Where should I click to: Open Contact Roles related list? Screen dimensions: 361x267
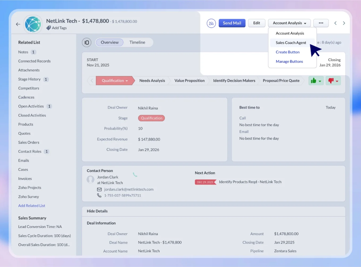click(29, 152)
